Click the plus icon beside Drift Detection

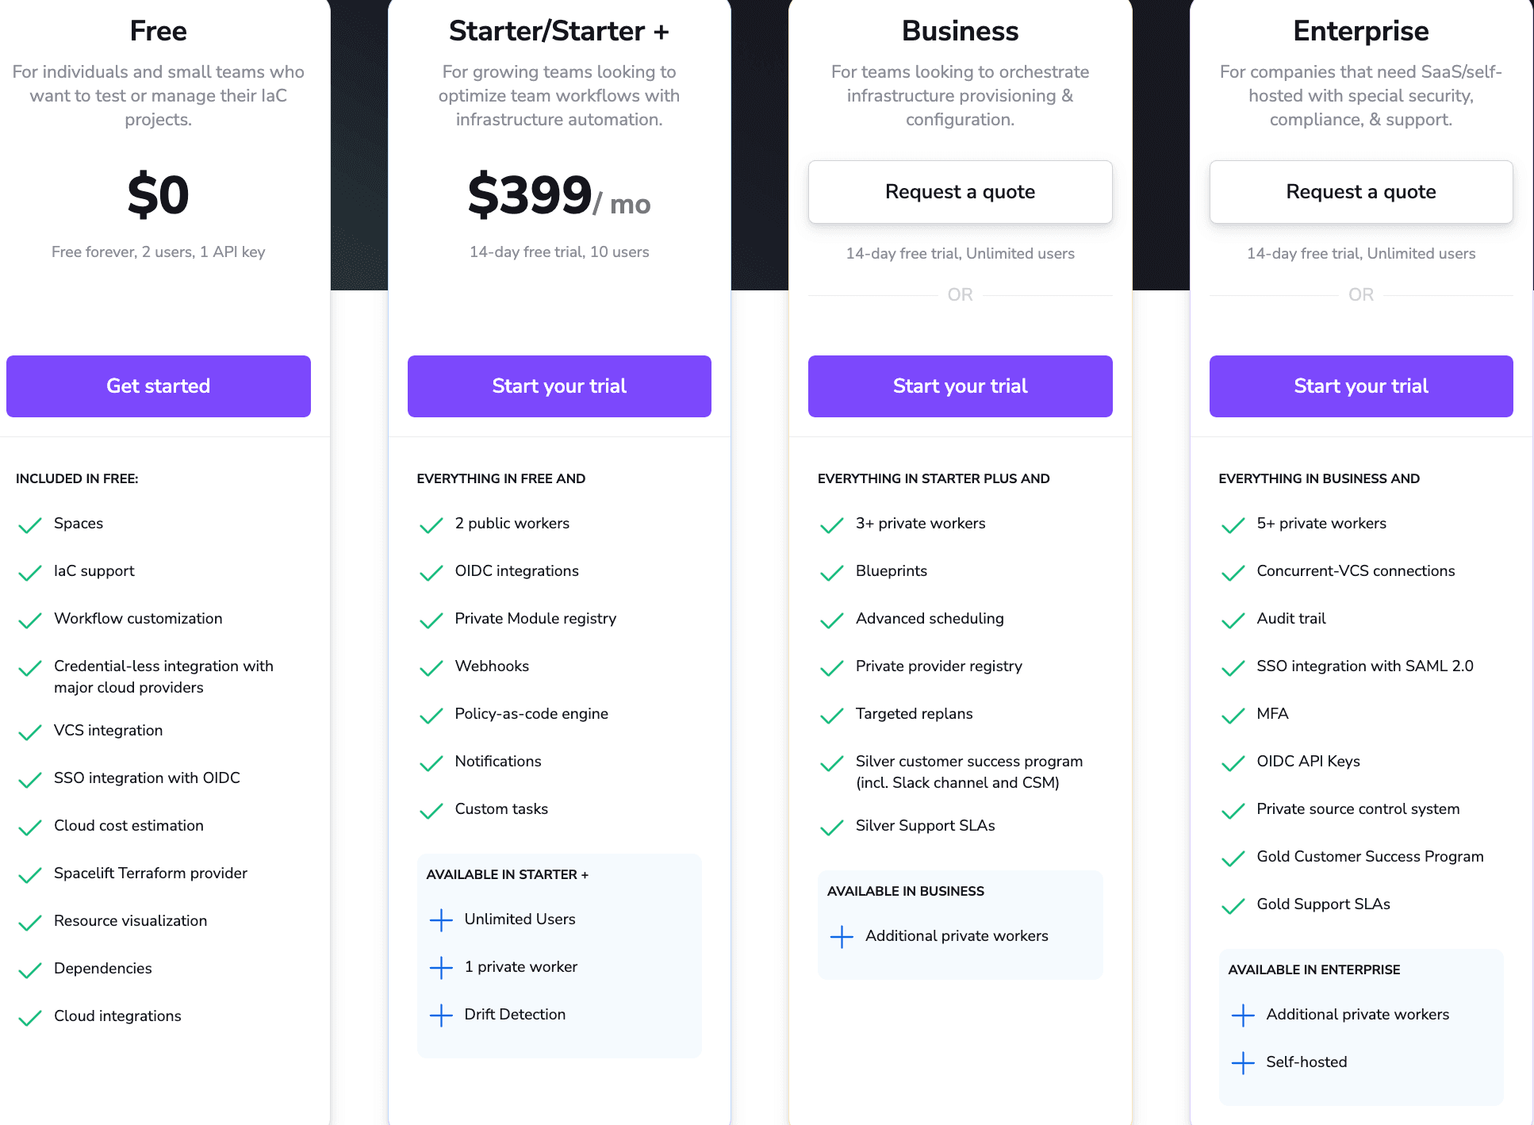click(440, 1015)
